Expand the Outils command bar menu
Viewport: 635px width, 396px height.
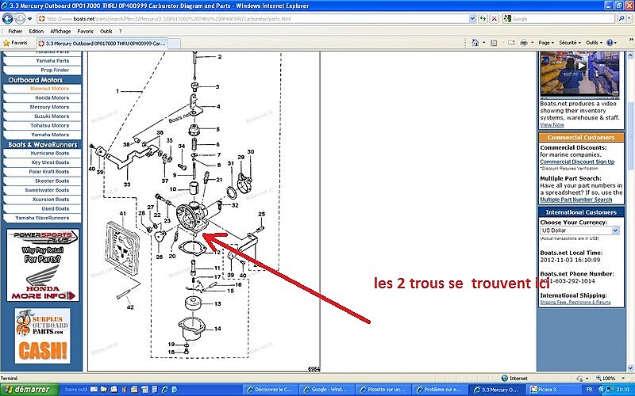(594, 43)
